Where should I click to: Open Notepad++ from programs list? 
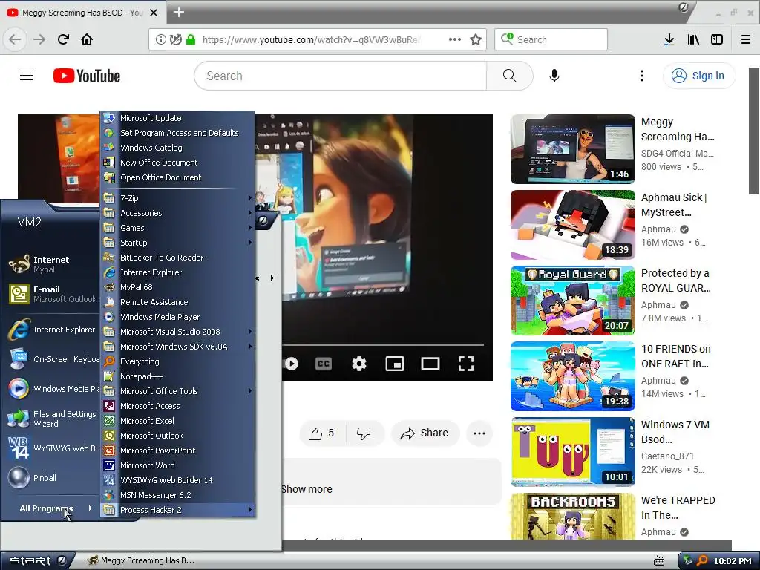pos(177,376)
